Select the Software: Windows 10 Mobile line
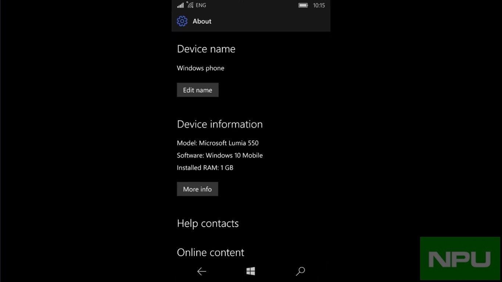The width and height of the screenshot is (502, 282). click(x=219, y=155)
